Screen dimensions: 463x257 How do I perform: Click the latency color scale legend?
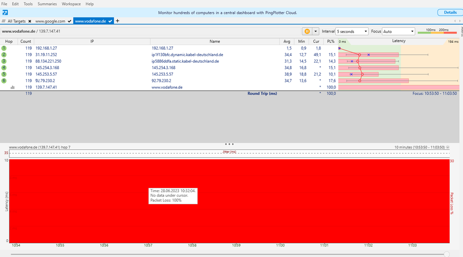click(x=437, y=31)
